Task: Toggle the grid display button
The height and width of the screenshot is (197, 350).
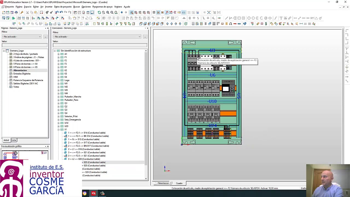Action: tap(154, 12)
